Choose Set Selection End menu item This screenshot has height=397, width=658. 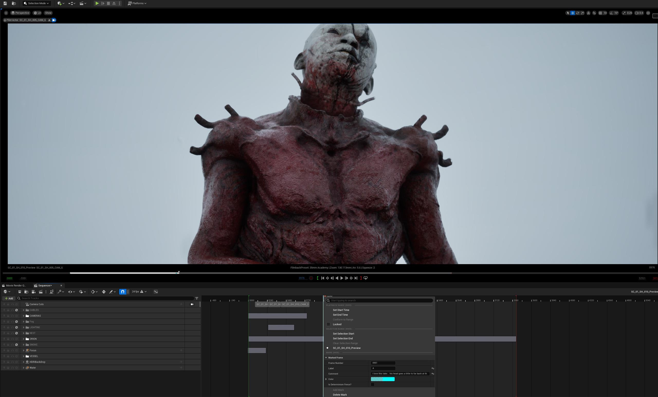pyautogui.click(x=343, y=338)
